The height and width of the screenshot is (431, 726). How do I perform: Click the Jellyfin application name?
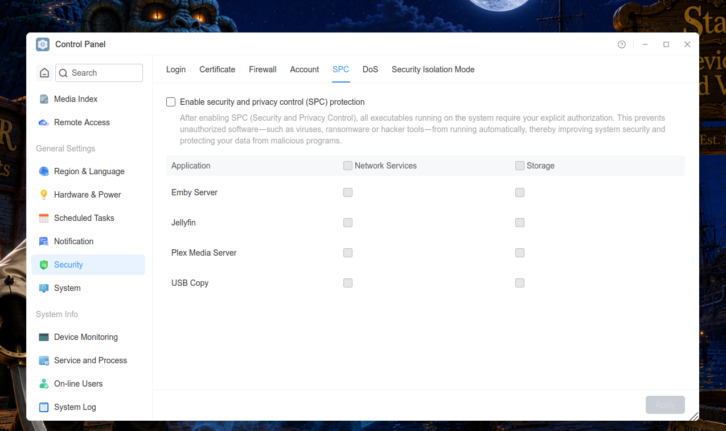coord(183,223)
